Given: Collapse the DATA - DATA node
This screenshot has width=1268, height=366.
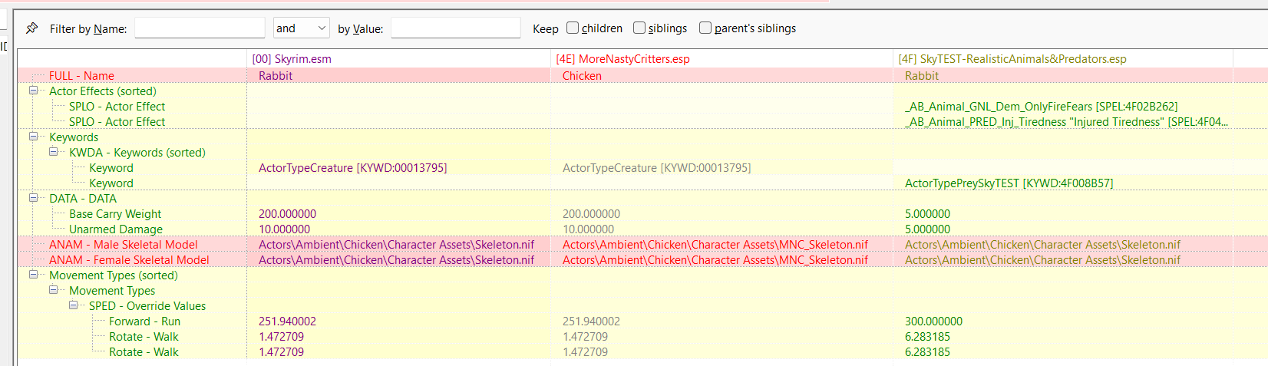Looking at the screenshot, I should (x=34, y=198).
